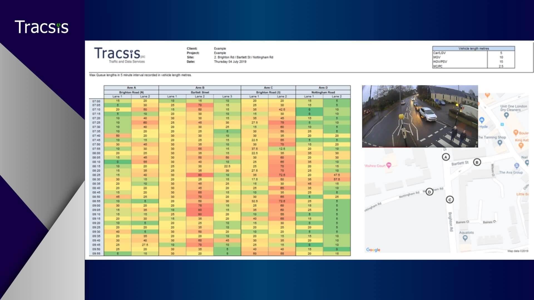Select the Brighton Road (S) header cell
This screenshot has height=300, width=534.
[268, 92]
